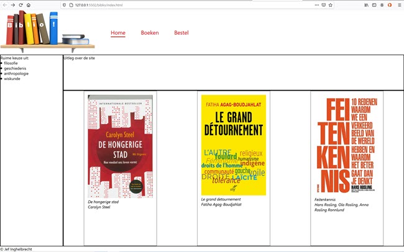Save page to Pocket icon
404x252 pixels.
point(324,5)
